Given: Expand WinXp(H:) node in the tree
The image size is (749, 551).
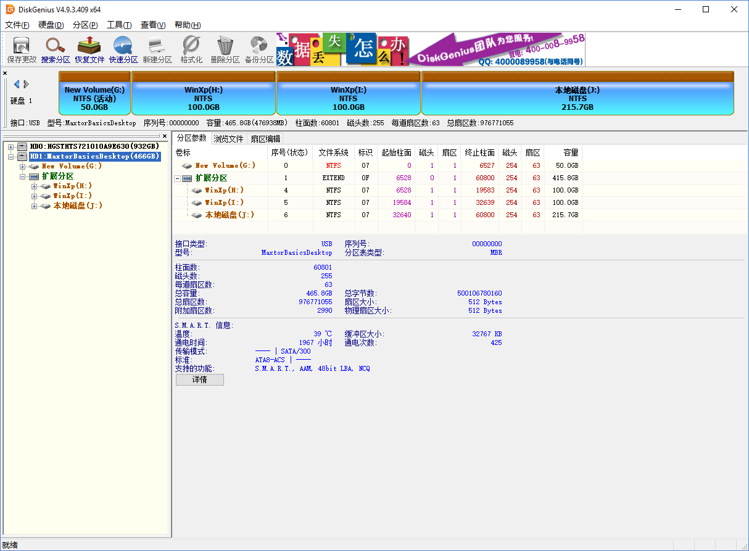Looking at the screenshot, I should tap(34, 186).
